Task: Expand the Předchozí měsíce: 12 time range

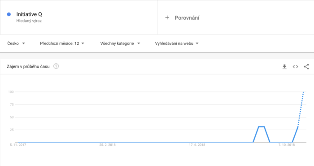Action: tap(62, 44)
